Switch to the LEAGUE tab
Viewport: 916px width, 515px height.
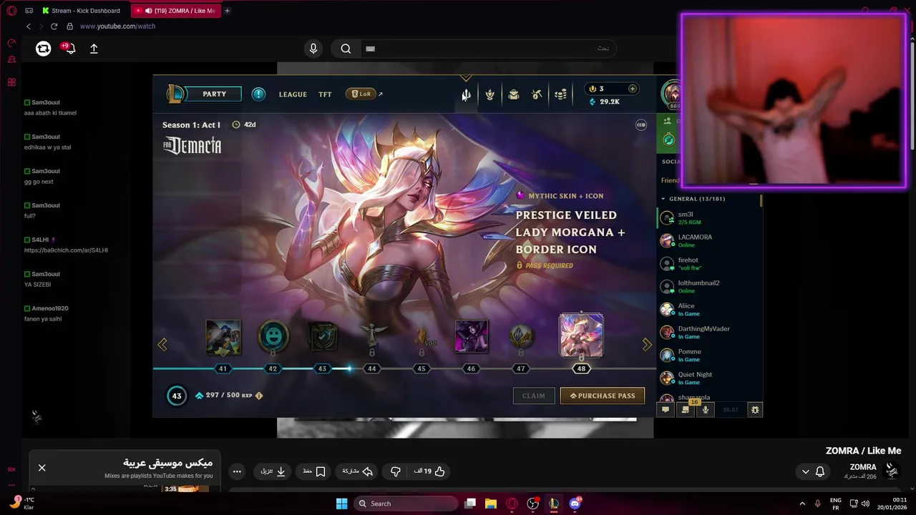pos(293,94)
